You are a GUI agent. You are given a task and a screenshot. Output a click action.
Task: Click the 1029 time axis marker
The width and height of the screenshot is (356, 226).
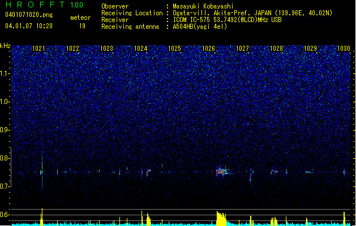[310, 48]
